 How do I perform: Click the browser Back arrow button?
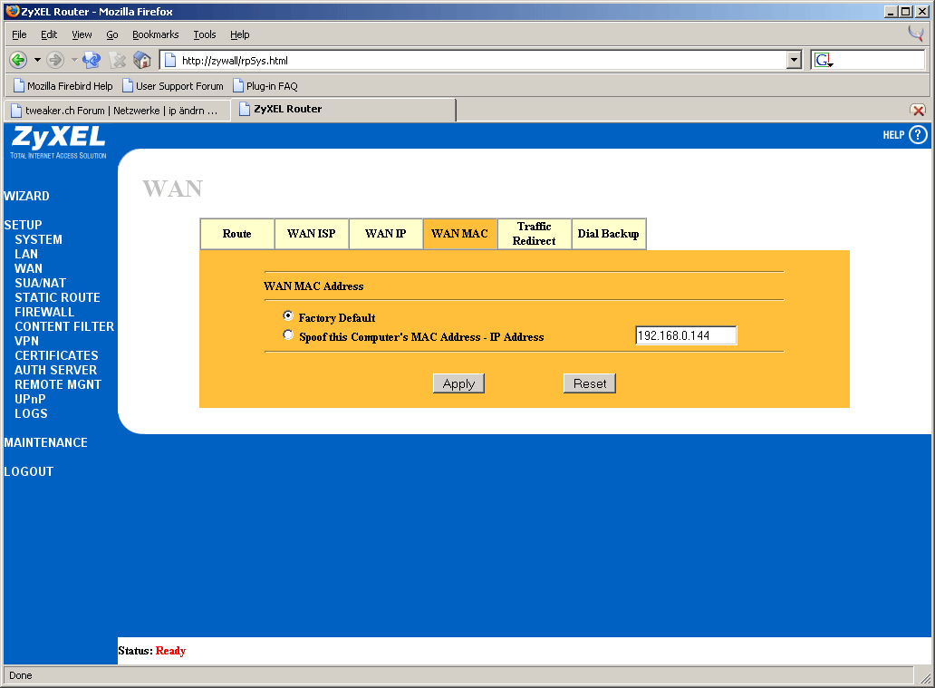(18, 60)
